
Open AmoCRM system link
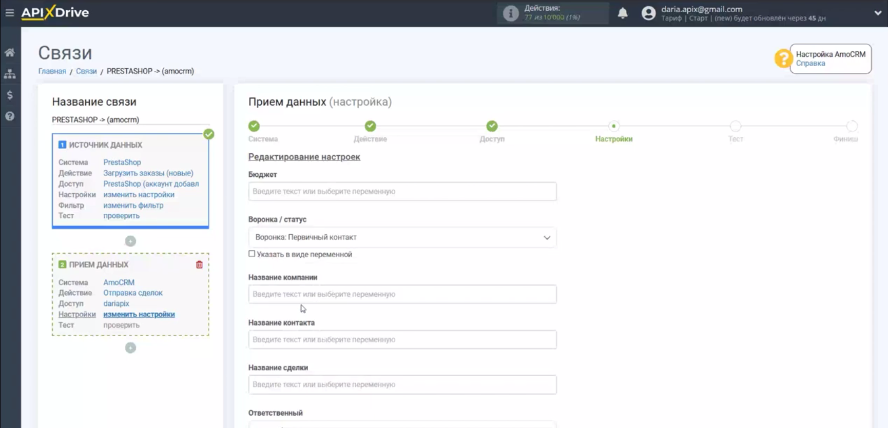pos(119,282)
